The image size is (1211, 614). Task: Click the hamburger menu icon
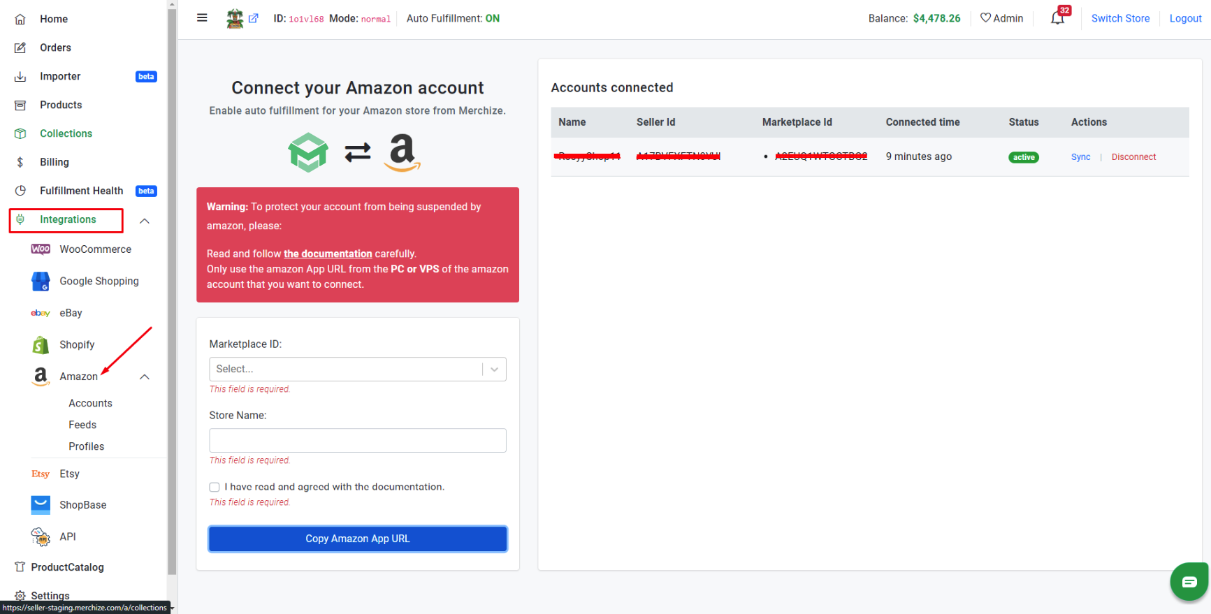click(202, 18)
